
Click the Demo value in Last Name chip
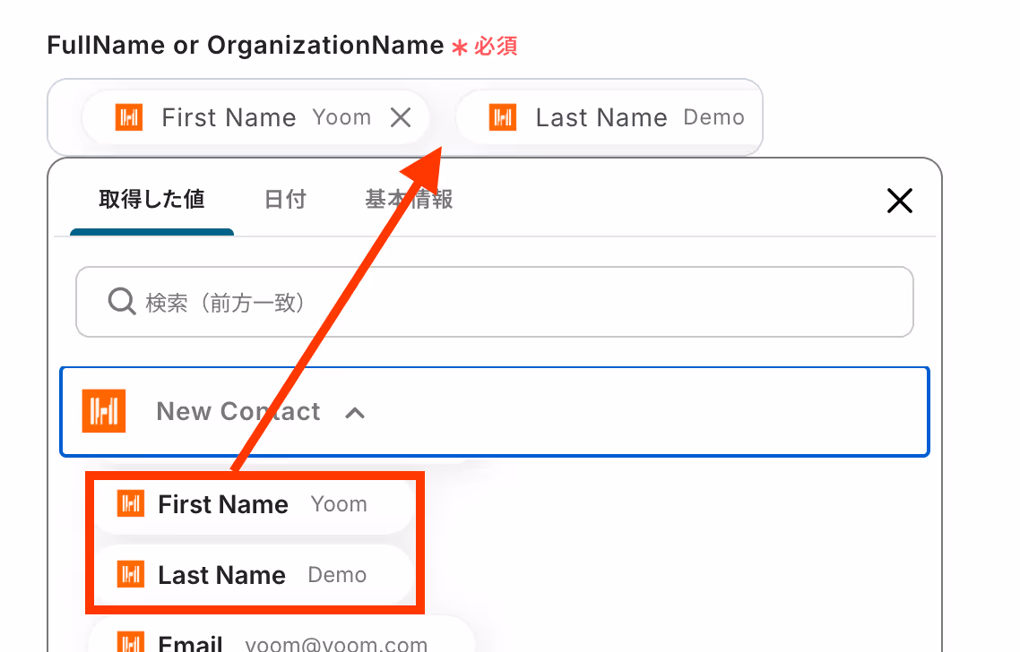[x=713, y=117]
